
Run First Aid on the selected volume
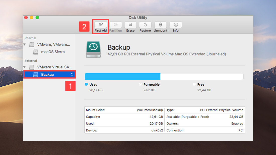pos(101,25)
